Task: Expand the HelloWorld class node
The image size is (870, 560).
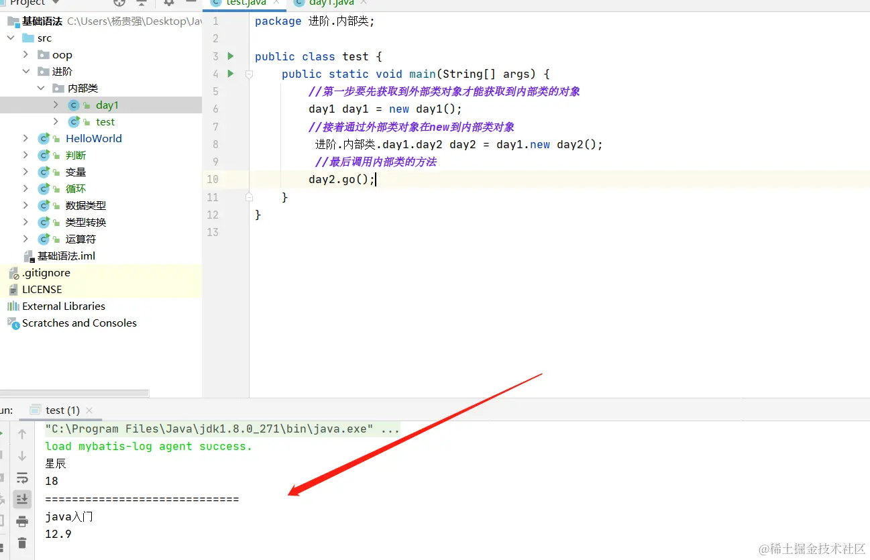Action: tap(26, 139)
